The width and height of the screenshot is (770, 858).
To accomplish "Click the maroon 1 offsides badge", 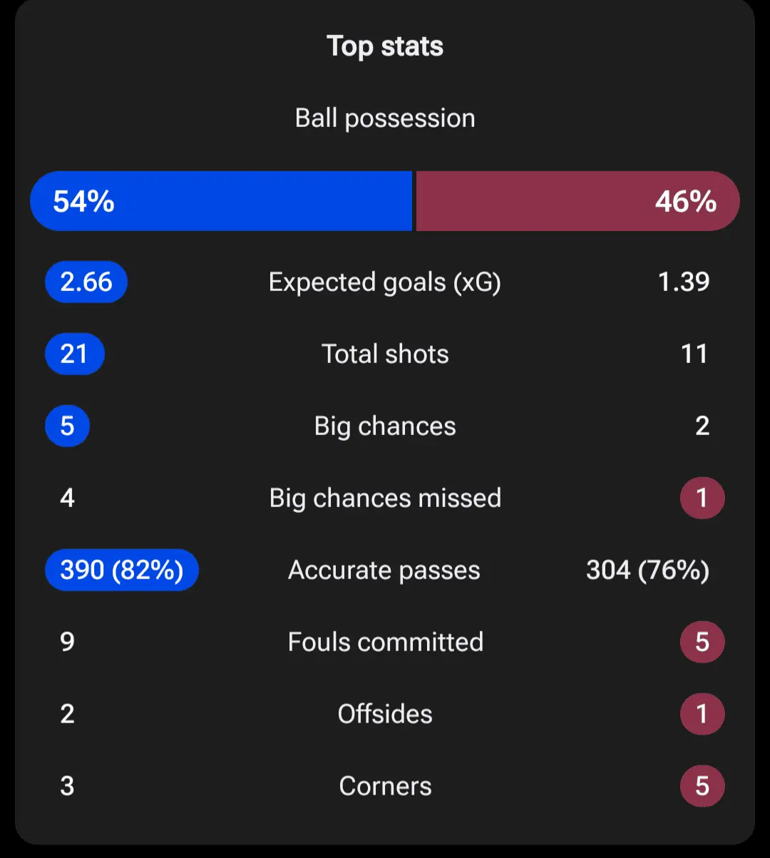I will click(702, 715).
